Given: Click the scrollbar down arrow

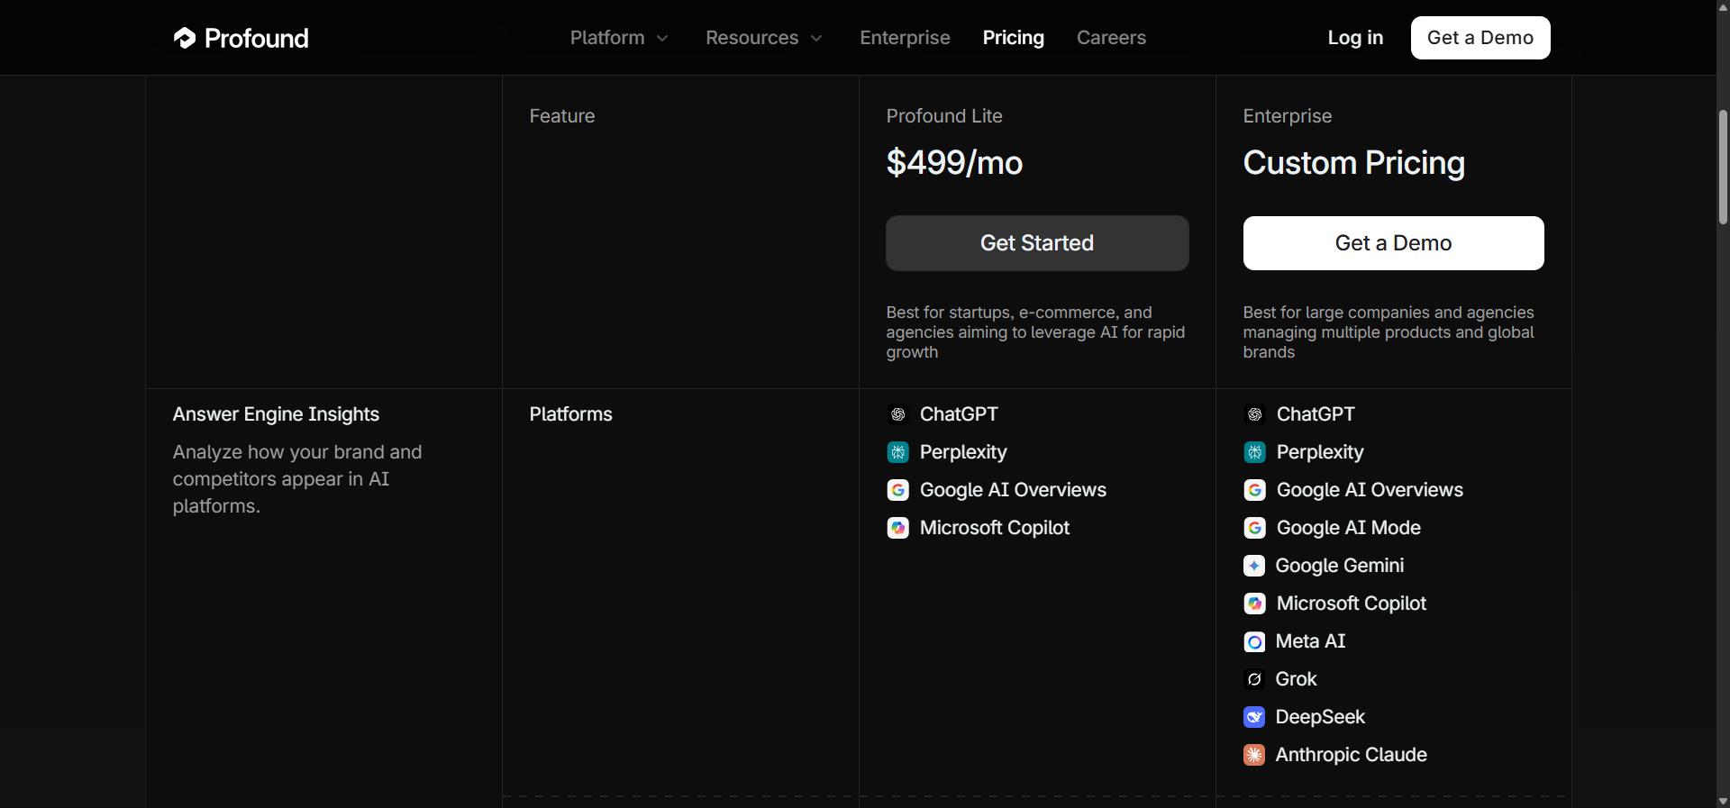Looking at the screenshot, I should point(1723,801).
